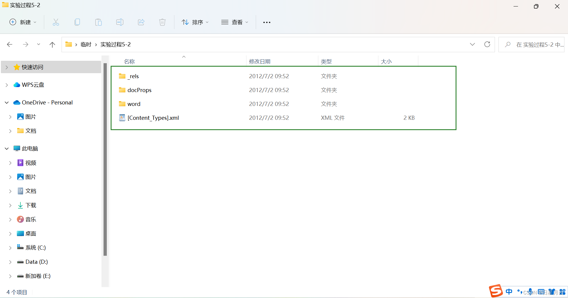568x298 pixels.
Task: Select Quick access in the sidebar
Action: [x=51, y=67]
